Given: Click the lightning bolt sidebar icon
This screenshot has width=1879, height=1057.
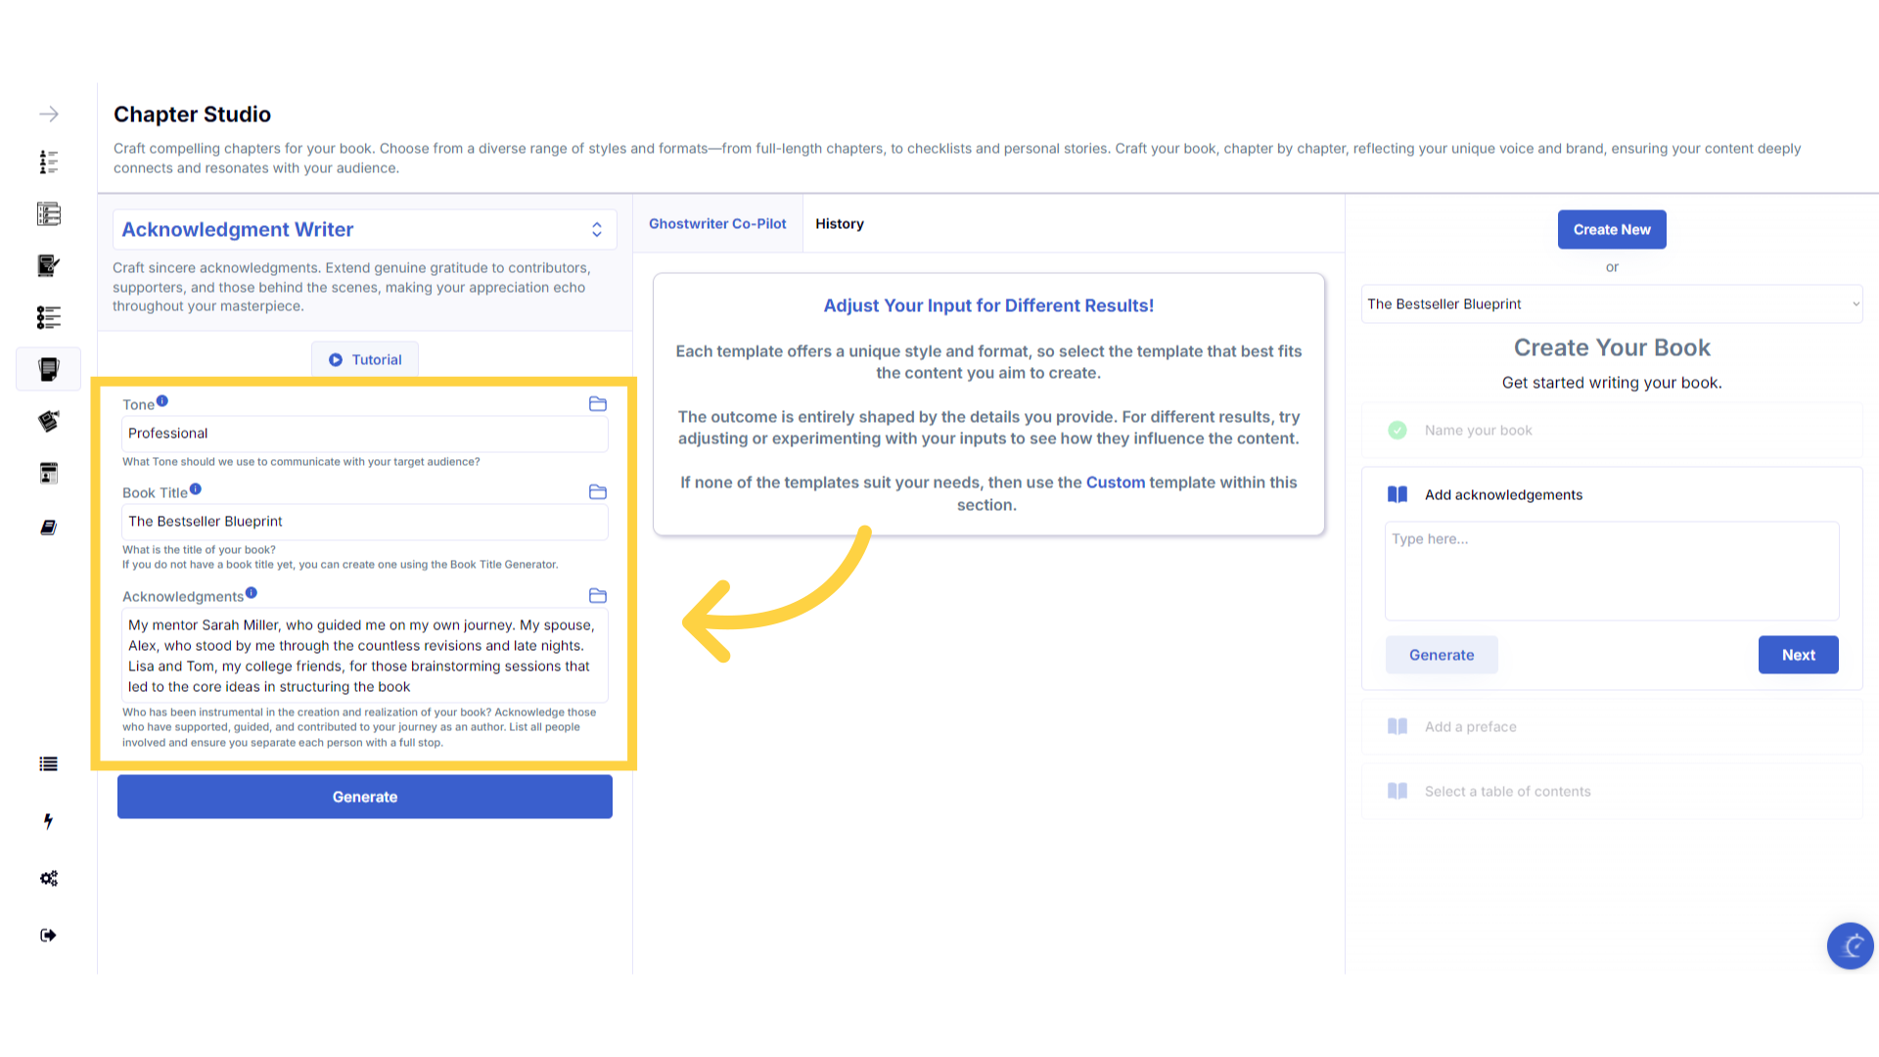Looking at the screenshot, I should point(48,821).
